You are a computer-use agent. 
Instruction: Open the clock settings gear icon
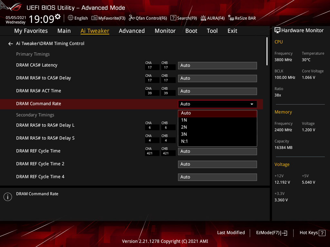[57, 17]
